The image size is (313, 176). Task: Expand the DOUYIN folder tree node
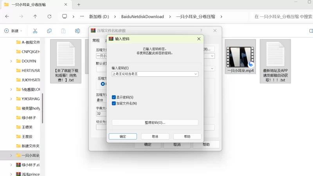pyautogui.click(x=11, y=61)
